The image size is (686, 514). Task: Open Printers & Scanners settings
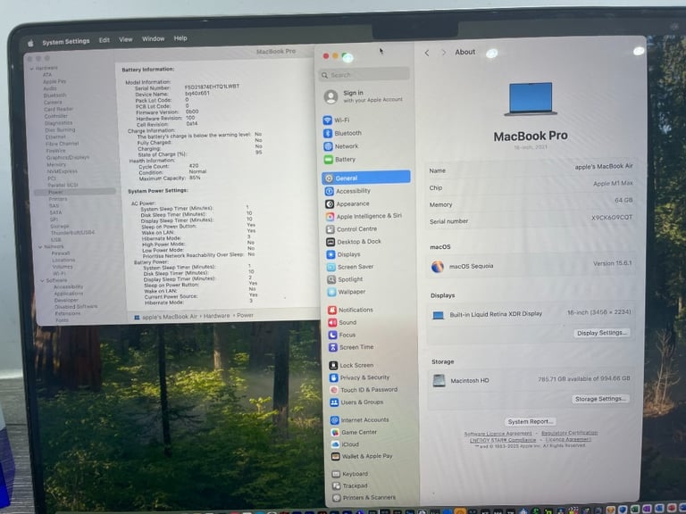pyautogui.click(x=364, y=498)
